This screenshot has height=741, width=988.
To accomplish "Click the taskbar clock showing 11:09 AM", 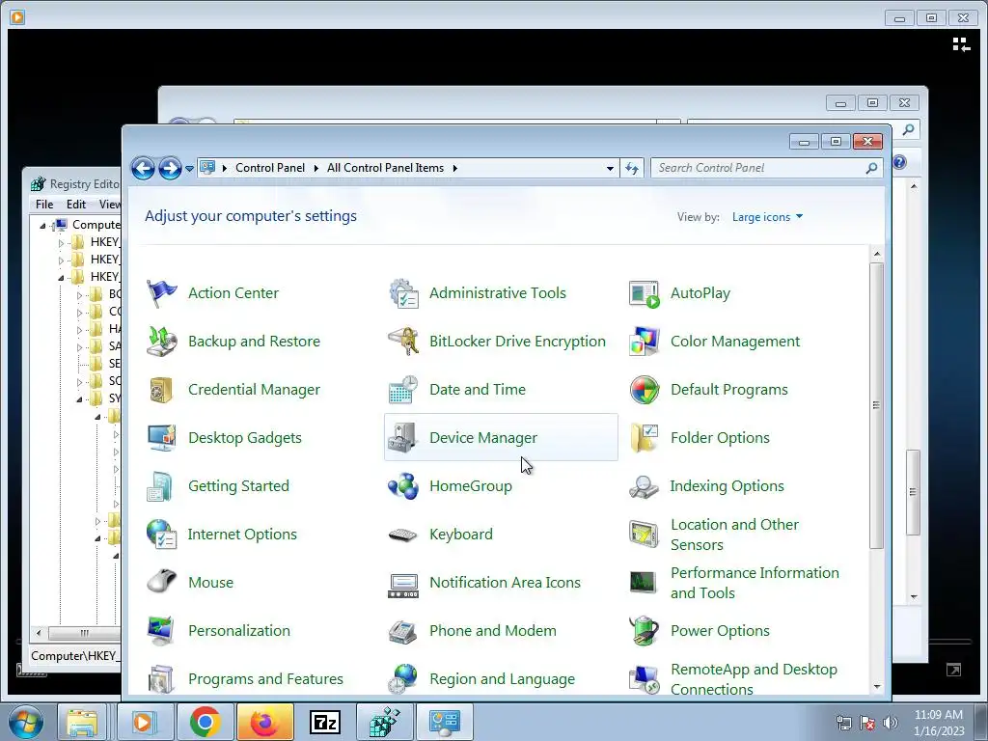I will coord(939,723).
